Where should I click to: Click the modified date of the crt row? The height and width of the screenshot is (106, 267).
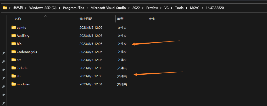(x=91, y=60)
